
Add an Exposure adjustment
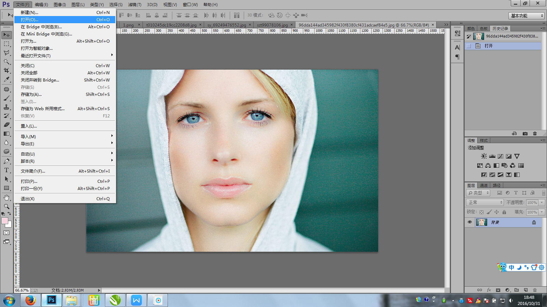click(509, 156)
